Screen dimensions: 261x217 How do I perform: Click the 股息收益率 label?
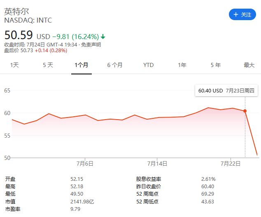click(149, 179)
